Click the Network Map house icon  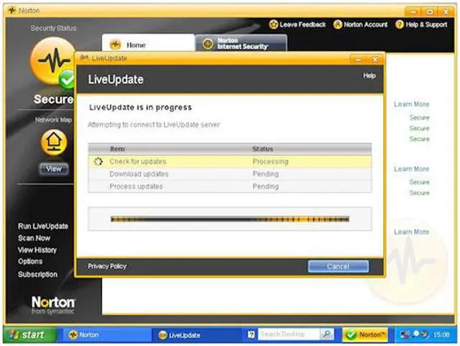pos(53,142)
